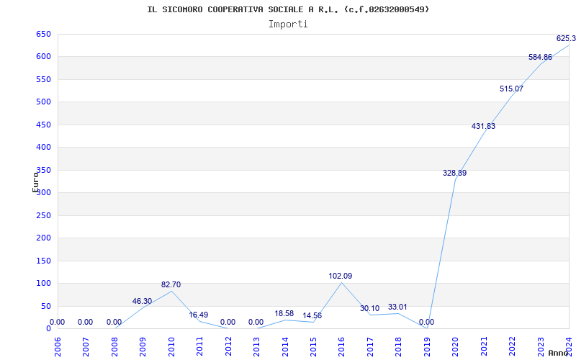Select the 46.30 data point label

click(x=142, y=301)
